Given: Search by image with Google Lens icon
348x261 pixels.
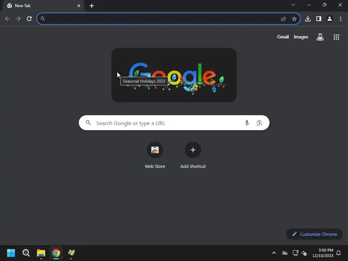Looking at the screenshot, I should point(259,123).
